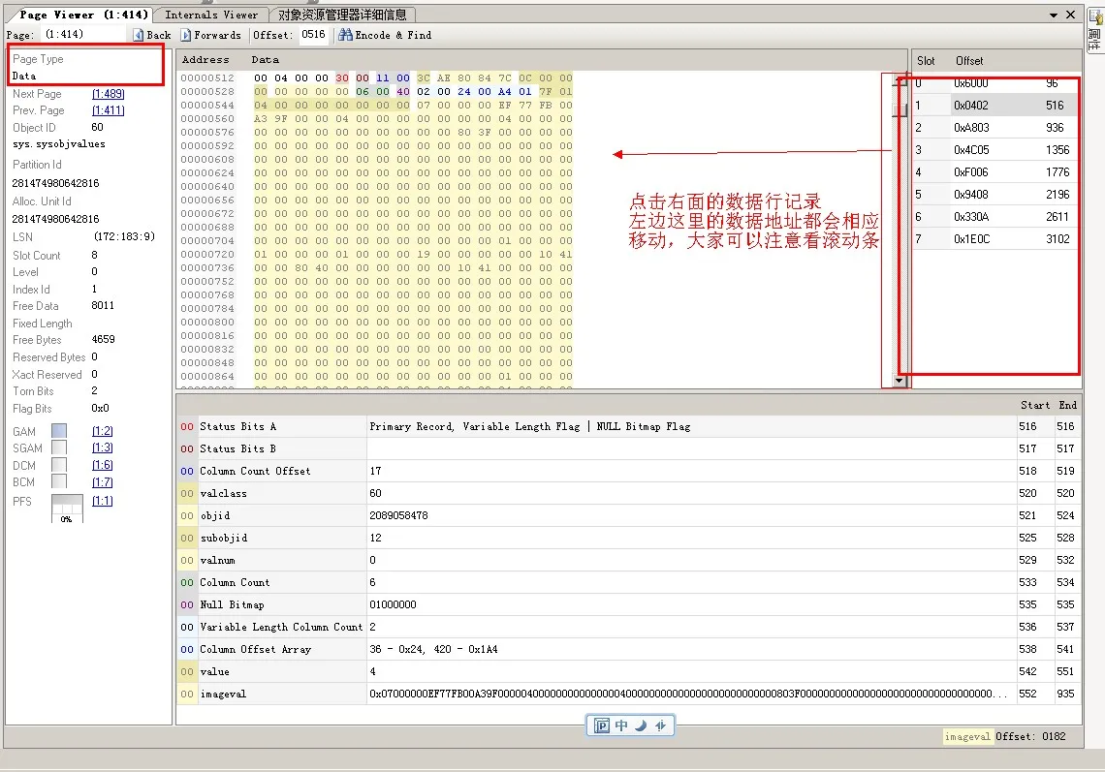1105x772 pixels.
Task: Follow the Next Page (1:489) link
Action: pos(108,94)
